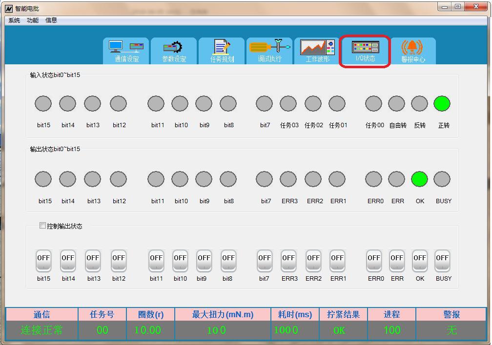Viewport: 492px width, 345px height.
Task: Click the green OK output indicator
Action: tap(419, 179)
